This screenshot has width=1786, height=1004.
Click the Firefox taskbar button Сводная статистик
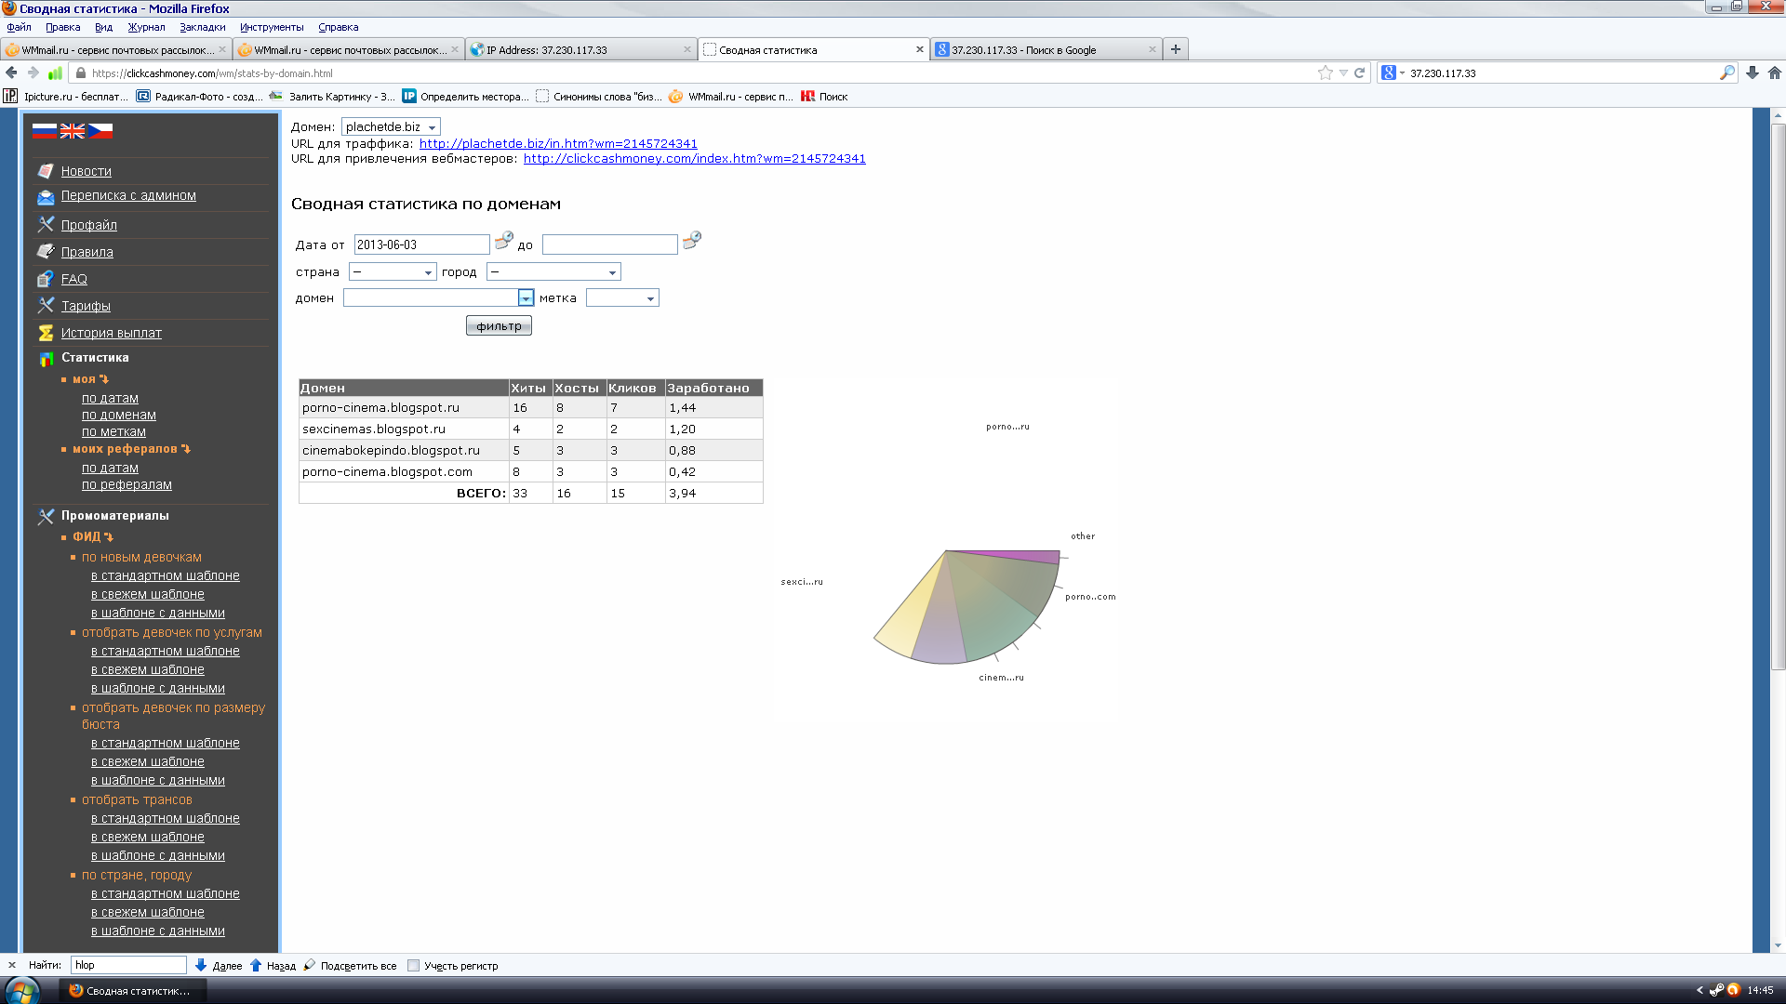click(133, 991)
